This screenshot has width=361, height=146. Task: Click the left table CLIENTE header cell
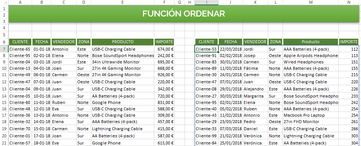point(20,42)
